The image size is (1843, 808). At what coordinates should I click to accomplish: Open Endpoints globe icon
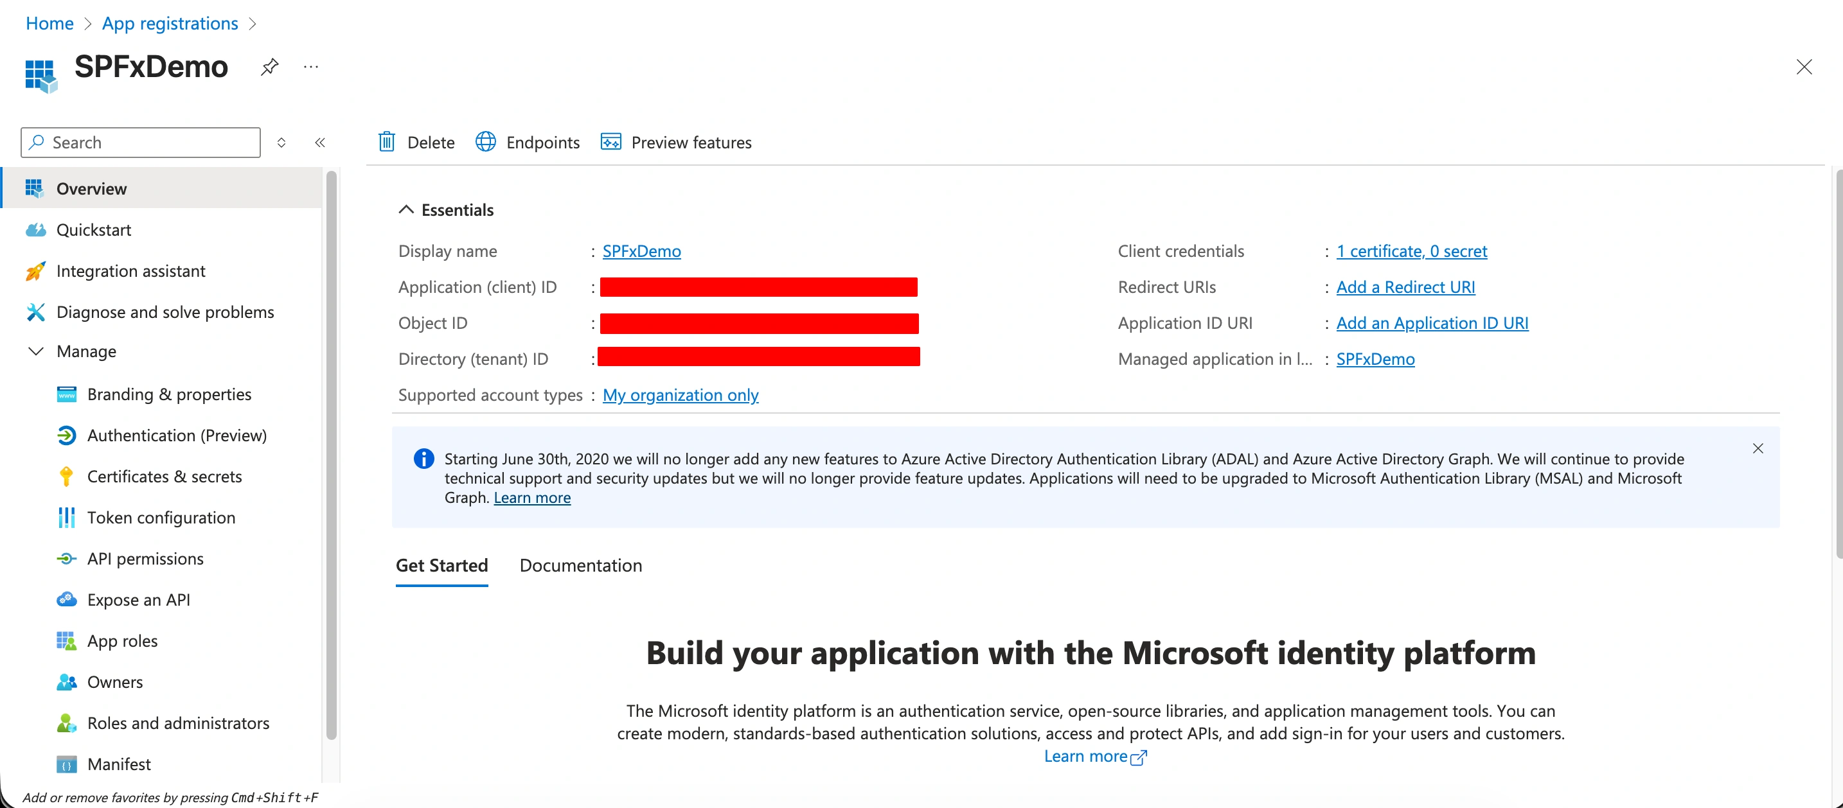[x=486, y=143]
